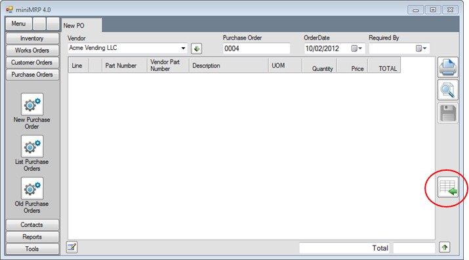Click the edit note pencil icon
469x260 pixels.
71,248
